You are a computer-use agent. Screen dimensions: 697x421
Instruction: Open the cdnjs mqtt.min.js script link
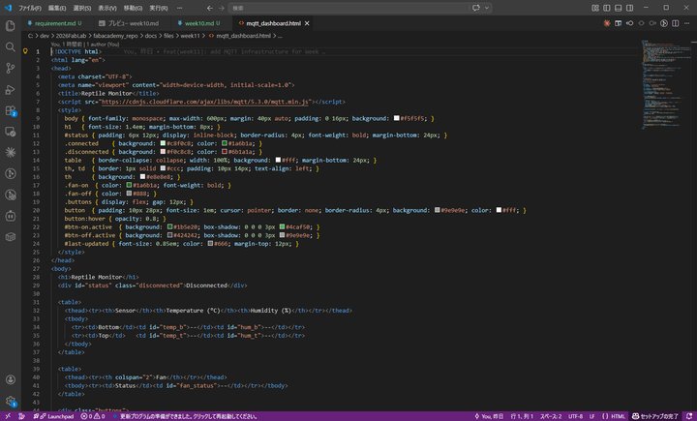pos(205,102)
